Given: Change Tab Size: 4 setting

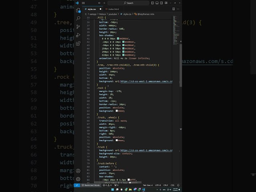Looking at the screenshot, I should click(148, 185).
